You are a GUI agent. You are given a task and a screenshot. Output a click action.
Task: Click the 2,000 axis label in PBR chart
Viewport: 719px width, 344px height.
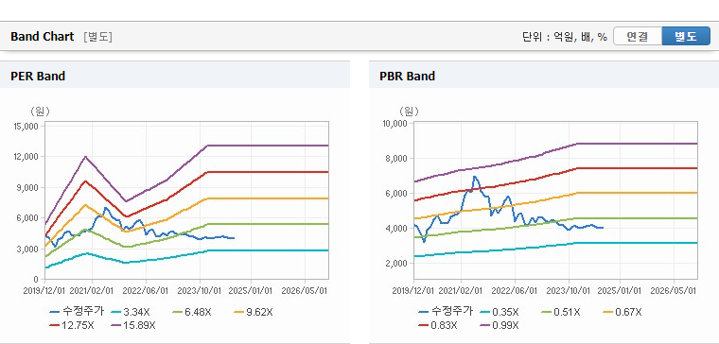point(396,264)
